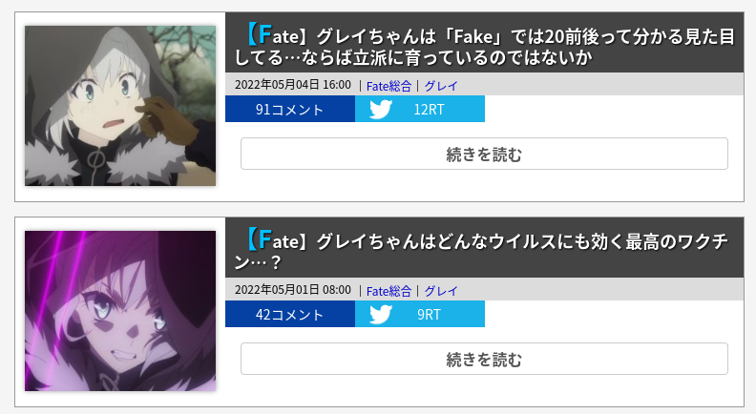Screen dimensions: 756x414
Task: Click the blue 【Fate】 prefix of the ワクチン article
Action: (x=277, y=240)
